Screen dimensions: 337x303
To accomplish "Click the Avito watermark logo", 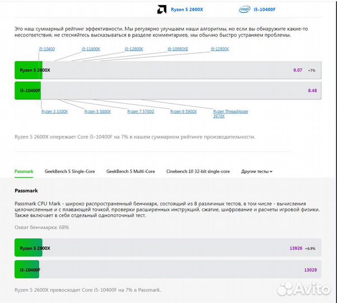I will click(305, 288).
